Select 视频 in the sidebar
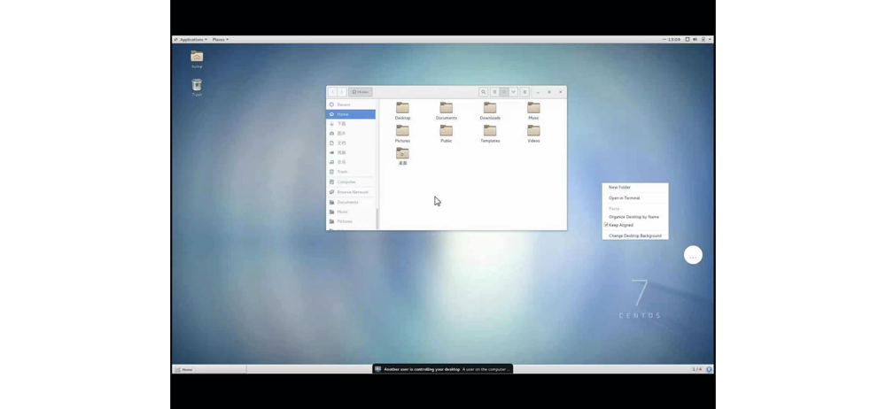This screenshot has width=886, height=409. point(351,152)
